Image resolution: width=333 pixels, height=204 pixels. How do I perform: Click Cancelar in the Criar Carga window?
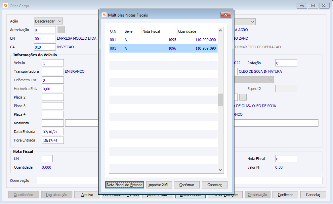tap(313, 195)
